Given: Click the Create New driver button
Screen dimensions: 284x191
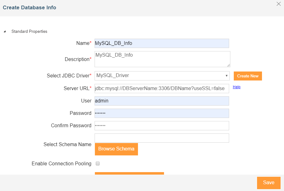Looking at the screenshot, I should tap(248, 76).
